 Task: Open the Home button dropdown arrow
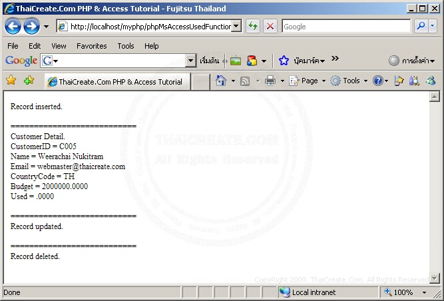coord(233,81)
